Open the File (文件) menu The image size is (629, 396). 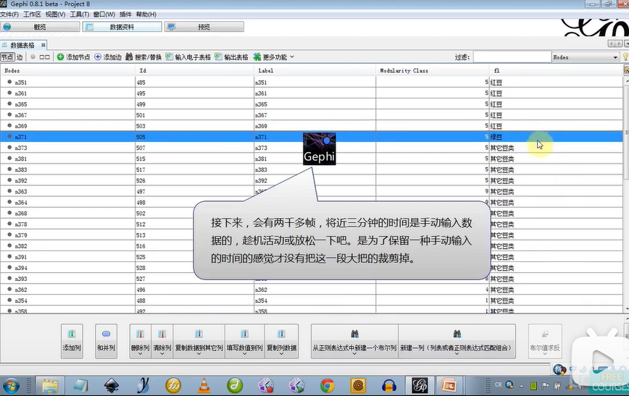tap(9, 14)
